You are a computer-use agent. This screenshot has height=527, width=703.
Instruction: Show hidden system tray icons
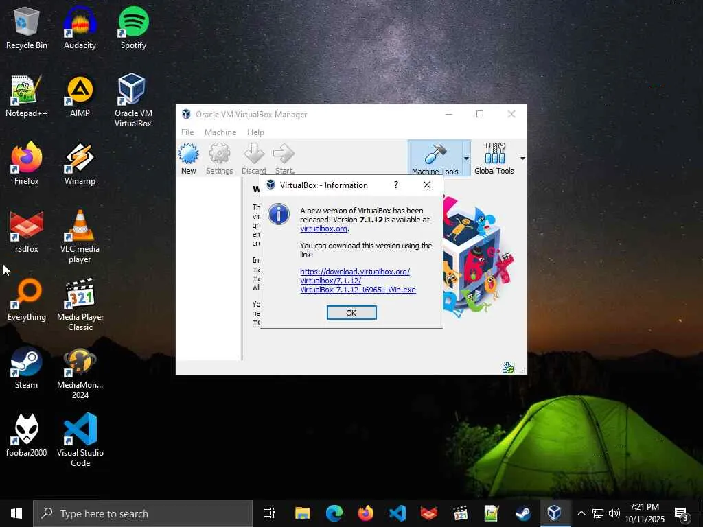tap(581, 513)
